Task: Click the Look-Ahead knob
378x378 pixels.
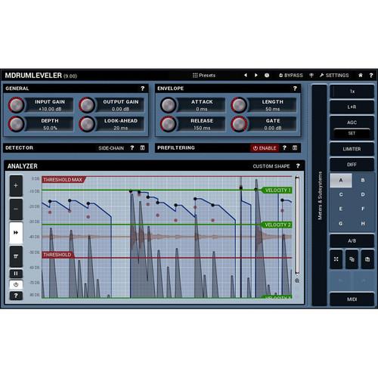Action: [x=87, y=124]
